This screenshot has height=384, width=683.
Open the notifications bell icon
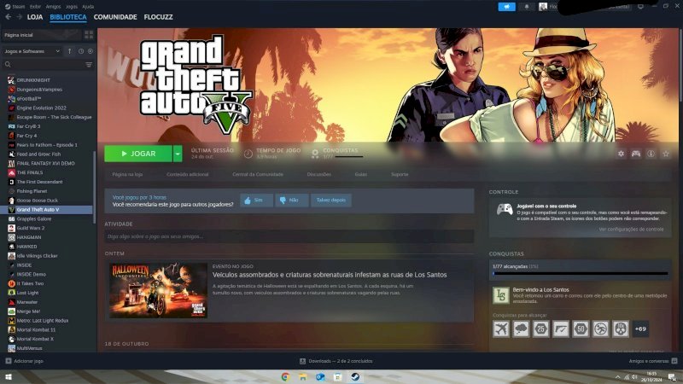[527, 7]
